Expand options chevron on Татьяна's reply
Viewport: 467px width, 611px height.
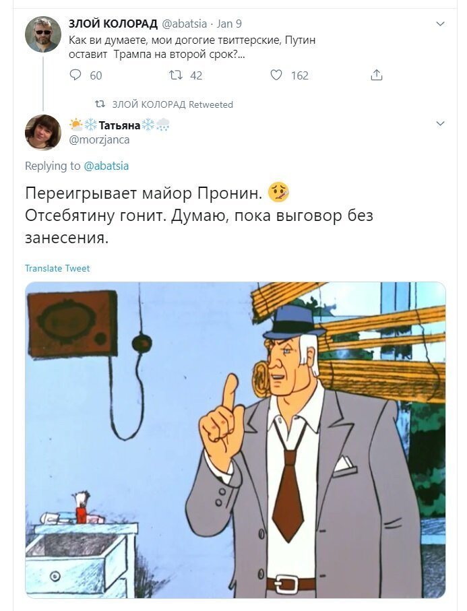coord(440,124)
